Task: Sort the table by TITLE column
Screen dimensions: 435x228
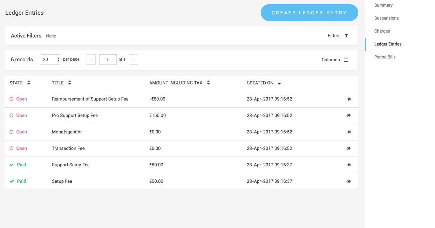Action: pos(69,83)
